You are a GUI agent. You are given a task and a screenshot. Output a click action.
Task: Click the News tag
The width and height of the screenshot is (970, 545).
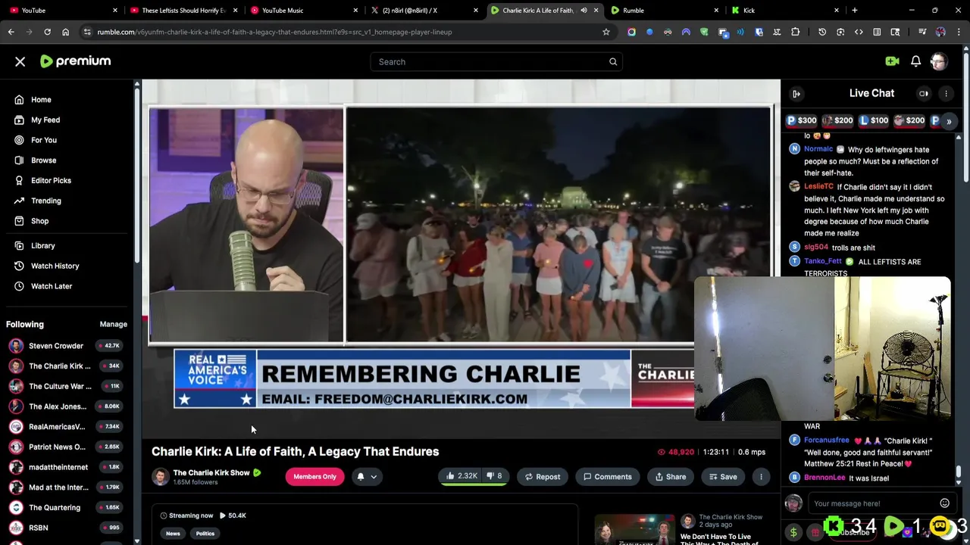(173, 534)
